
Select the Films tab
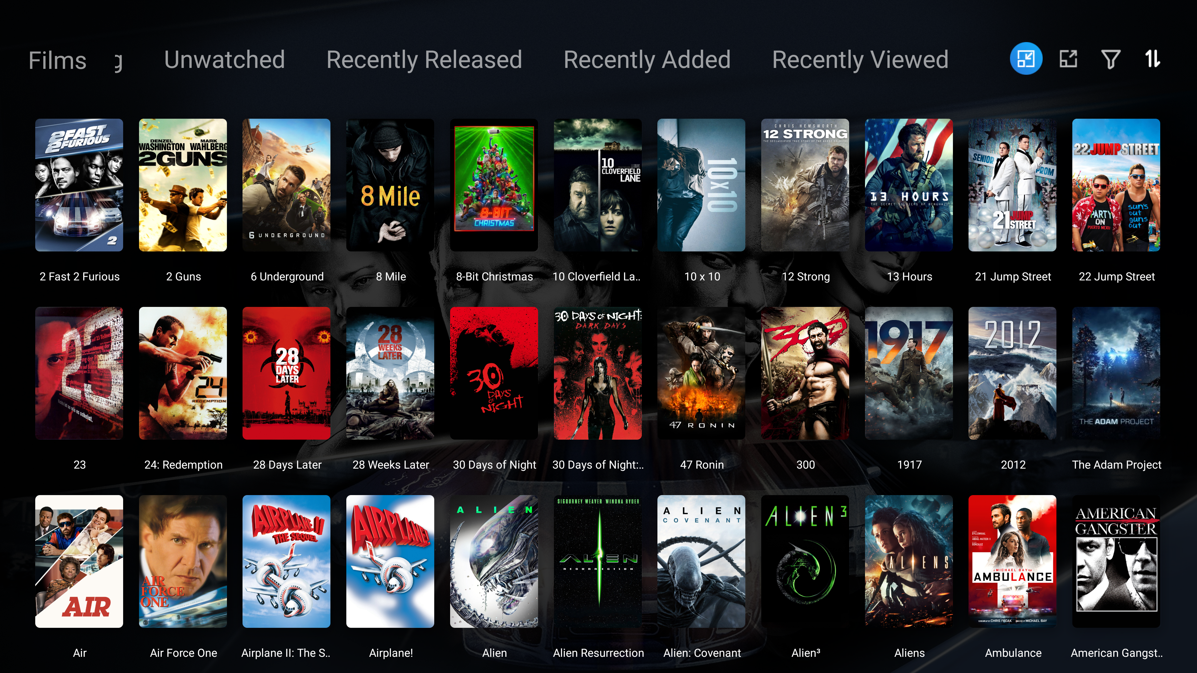pyautogui.click(x=58, y=60)
